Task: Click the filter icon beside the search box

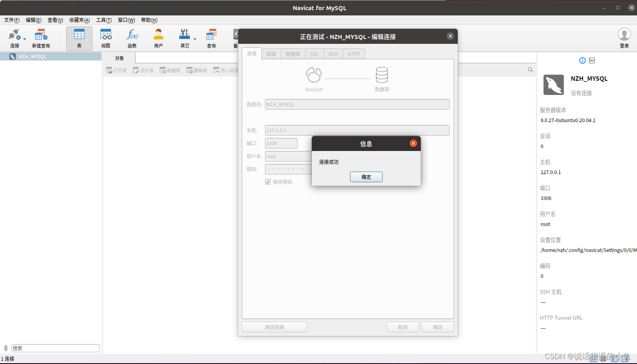Action: [6, 348]
